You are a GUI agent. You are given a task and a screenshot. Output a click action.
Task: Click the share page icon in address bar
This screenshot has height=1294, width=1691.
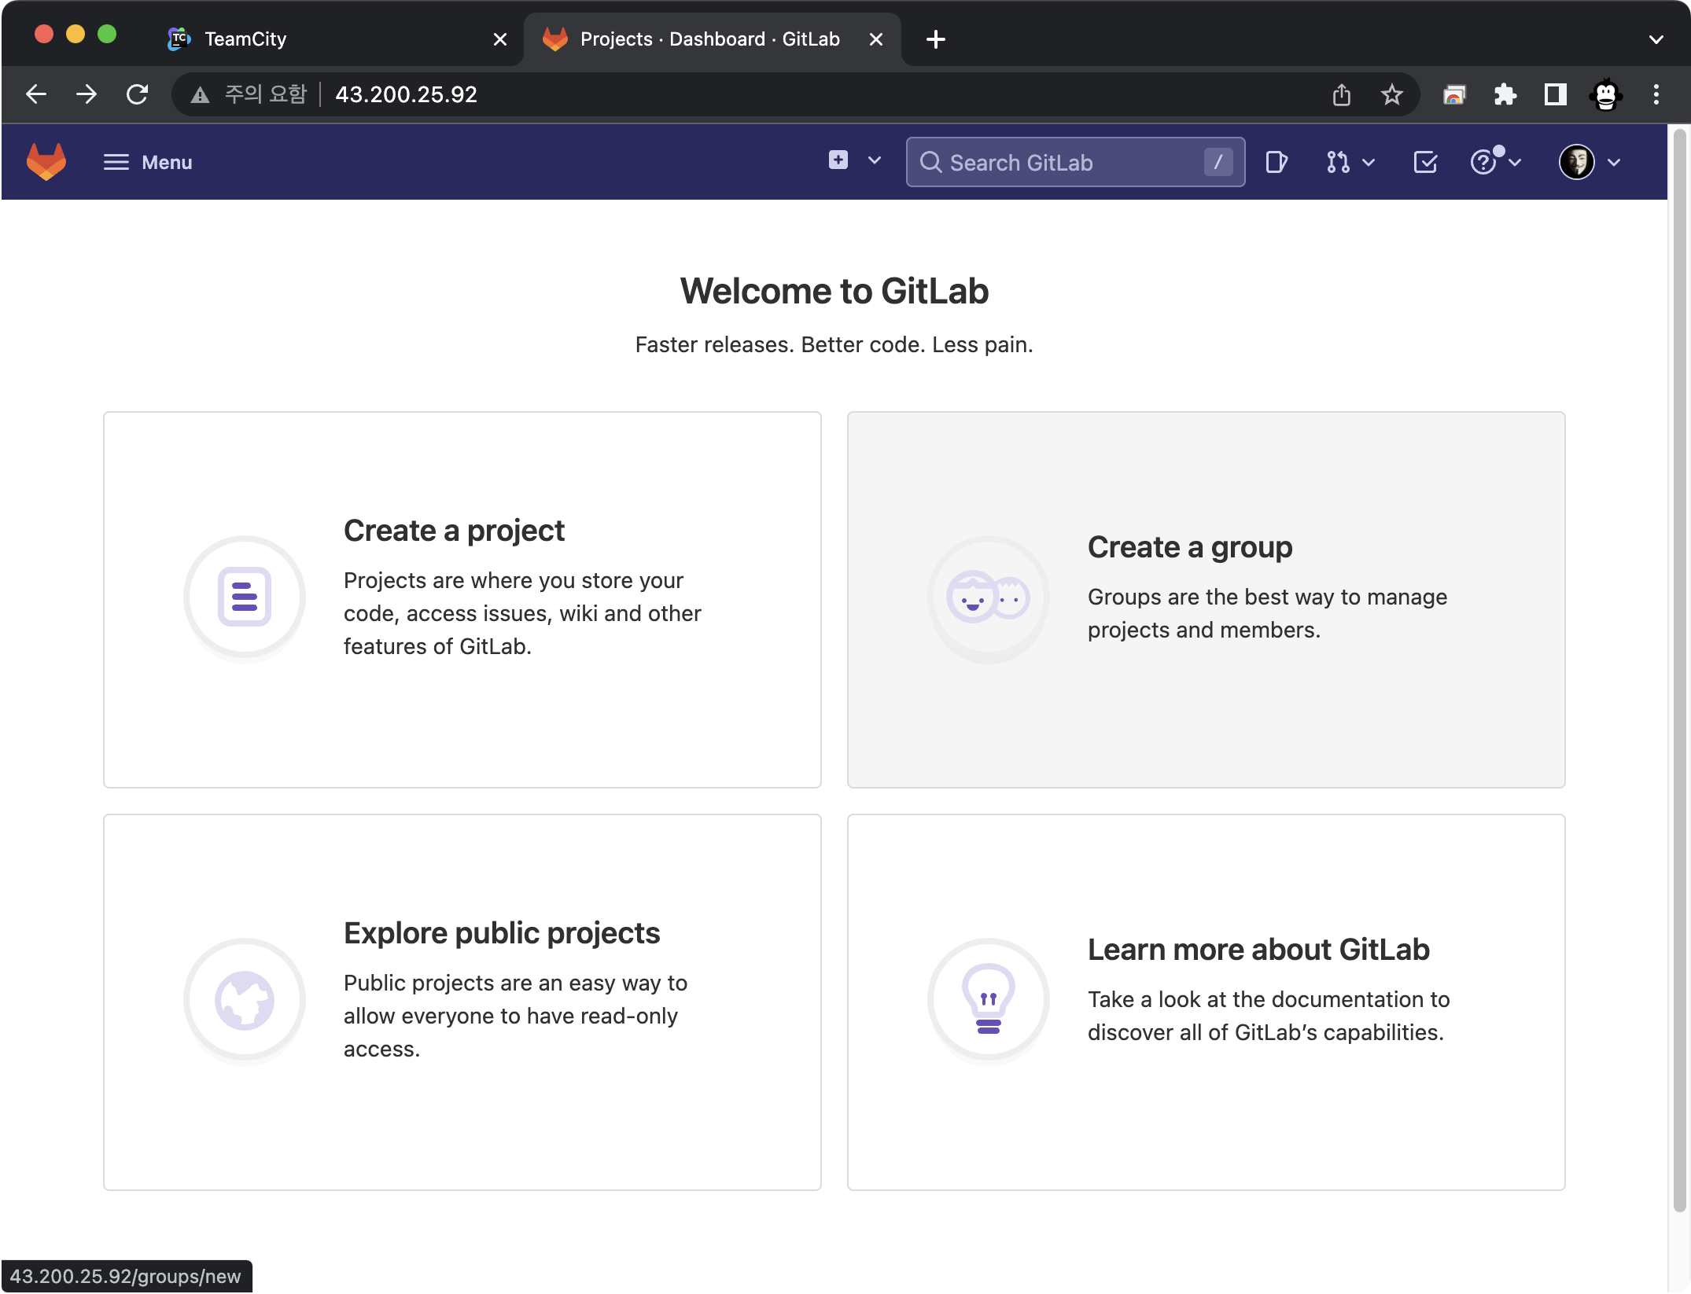pyautogui.click(x=1342, y=95)
